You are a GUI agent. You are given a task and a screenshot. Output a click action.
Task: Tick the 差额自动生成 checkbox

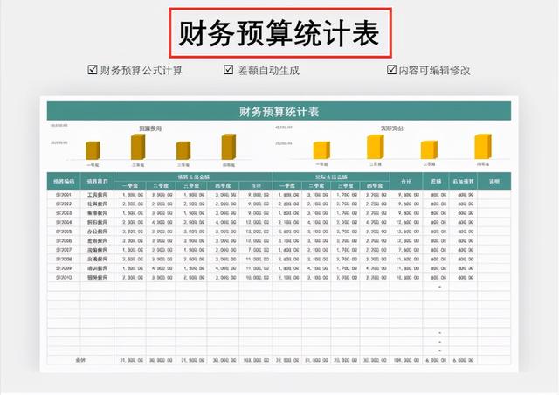click(229, 70)
